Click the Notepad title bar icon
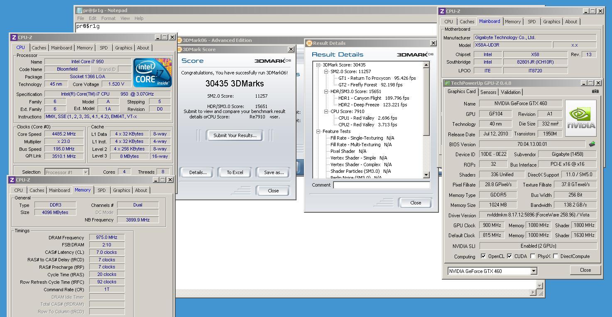This screenshot has width=612, height=317. point(79,10)
